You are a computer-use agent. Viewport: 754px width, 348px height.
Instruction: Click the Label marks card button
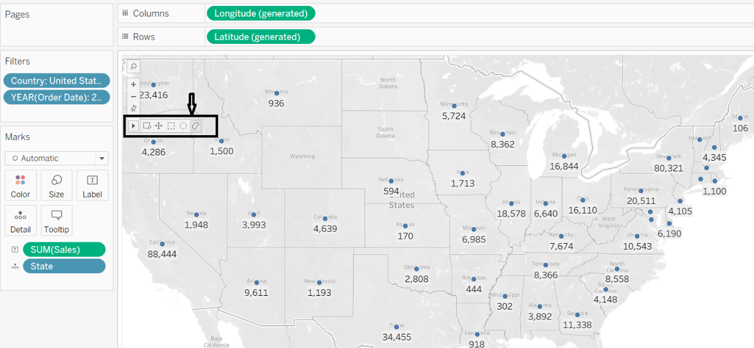click(92, 185)
